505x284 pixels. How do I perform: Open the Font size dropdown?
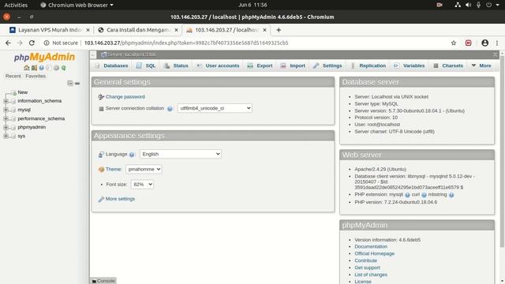point(142,184)
